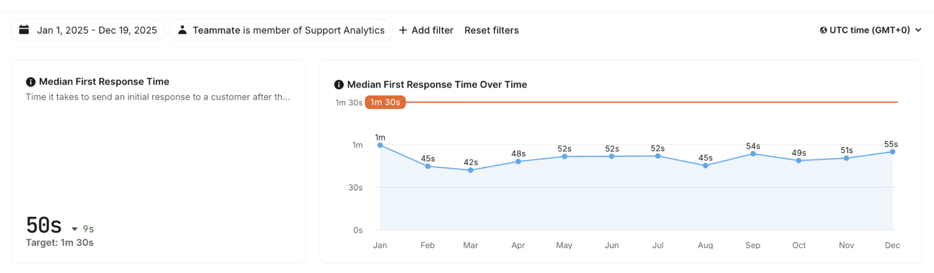Click info icon beside Median First Response Time
The width and height of the screenshot is (934, 273).
[x=31, y=82]
